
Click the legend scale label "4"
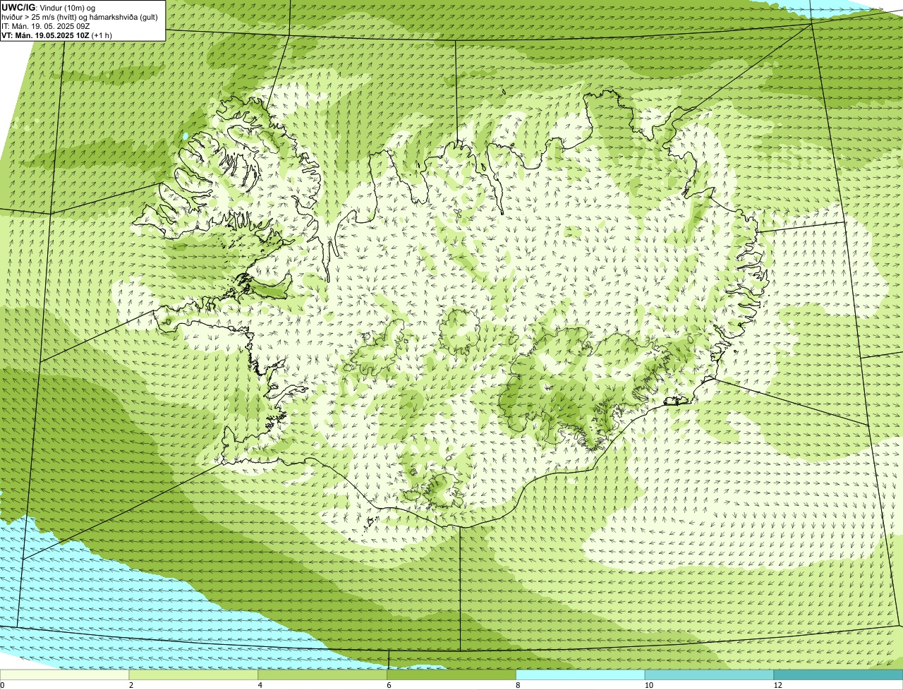pyautogui.click(x=260, y=685)
